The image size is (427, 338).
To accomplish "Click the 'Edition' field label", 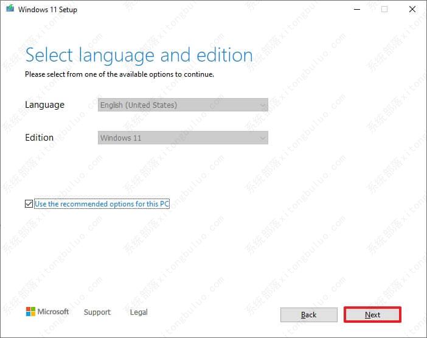I will (39, 138).
